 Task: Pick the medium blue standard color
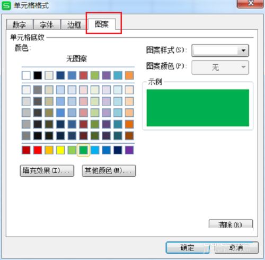tap(107, 150)
